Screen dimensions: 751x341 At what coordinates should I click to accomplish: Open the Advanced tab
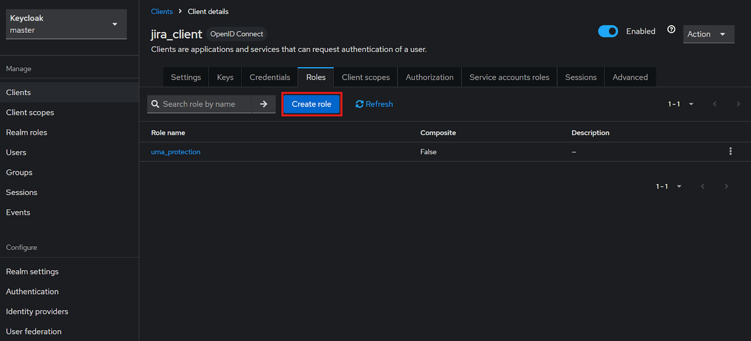click(630, 77)
